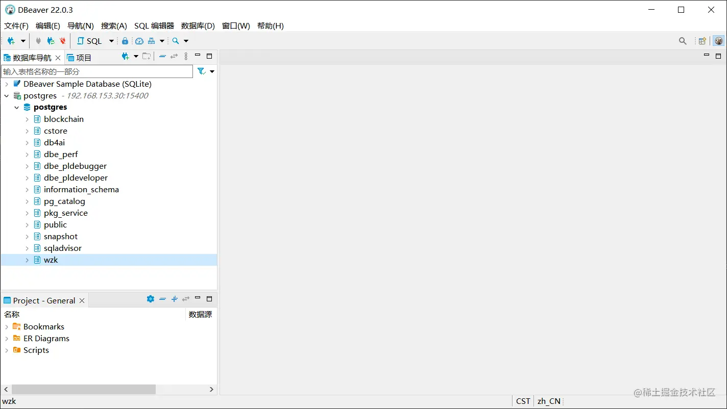The width and height of the screenshot is (727, 409).
Task: Expand the Scripts folder arrow
Action: click(x=7, y=350)
